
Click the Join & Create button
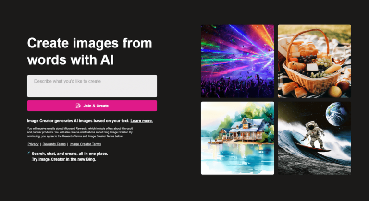click(92, 106)
